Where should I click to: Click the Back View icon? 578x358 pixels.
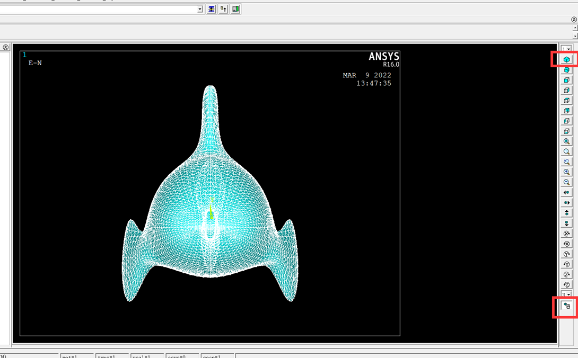click(x=566, y=89)
